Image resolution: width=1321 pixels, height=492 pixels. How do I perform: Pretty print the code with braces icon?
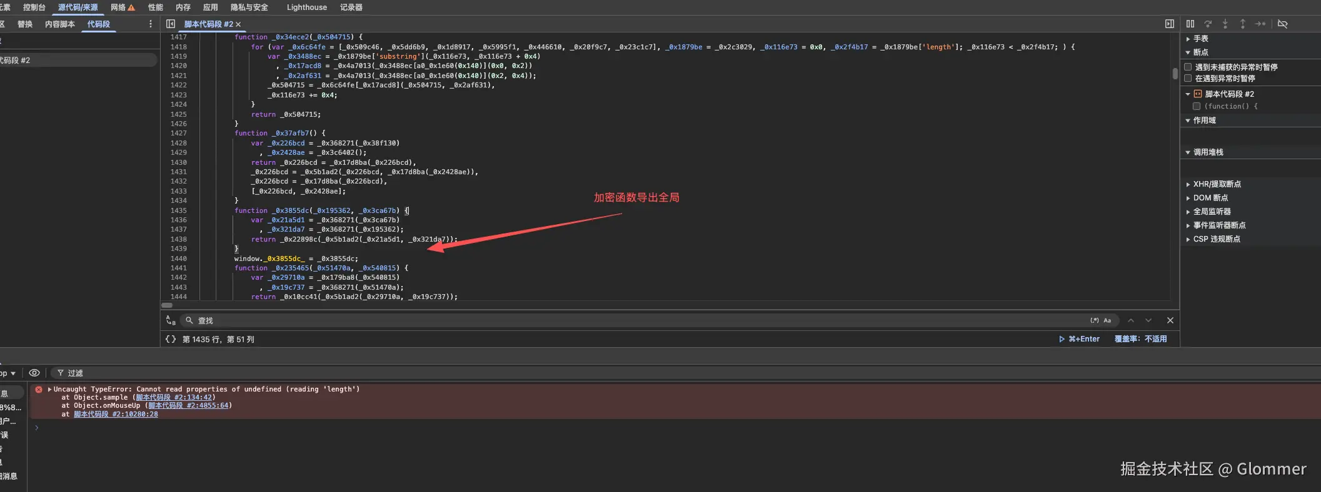coord(171,339)
